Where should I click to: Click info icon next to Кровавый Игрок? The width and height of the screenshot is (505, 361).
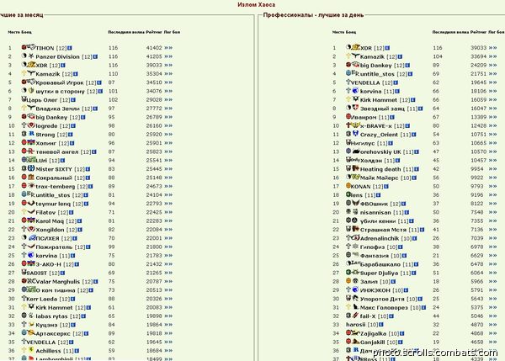99,82
